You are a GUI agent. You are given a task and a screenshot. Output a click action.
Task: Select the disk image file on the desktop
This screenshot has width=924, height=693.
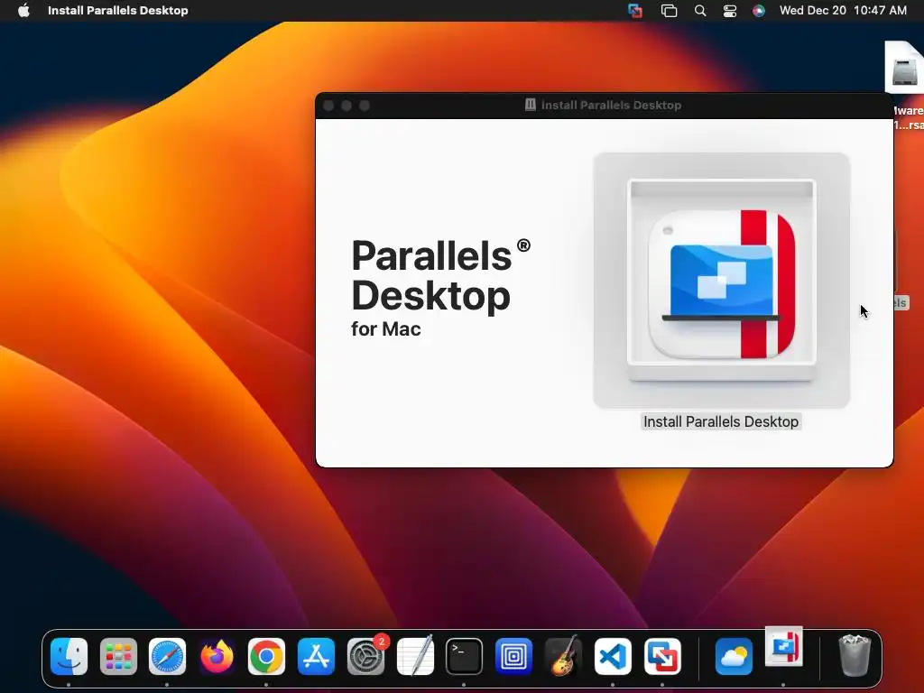pos(905,68)
